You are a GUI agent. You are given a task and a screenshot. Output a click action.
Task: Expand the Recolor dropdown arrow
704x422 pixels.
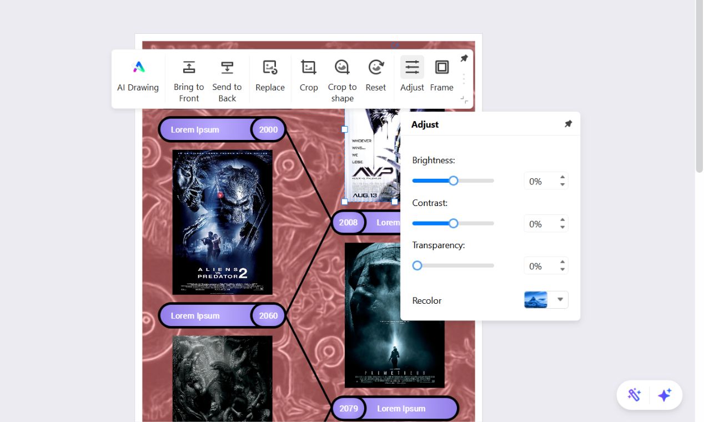[x=560, y=300]
